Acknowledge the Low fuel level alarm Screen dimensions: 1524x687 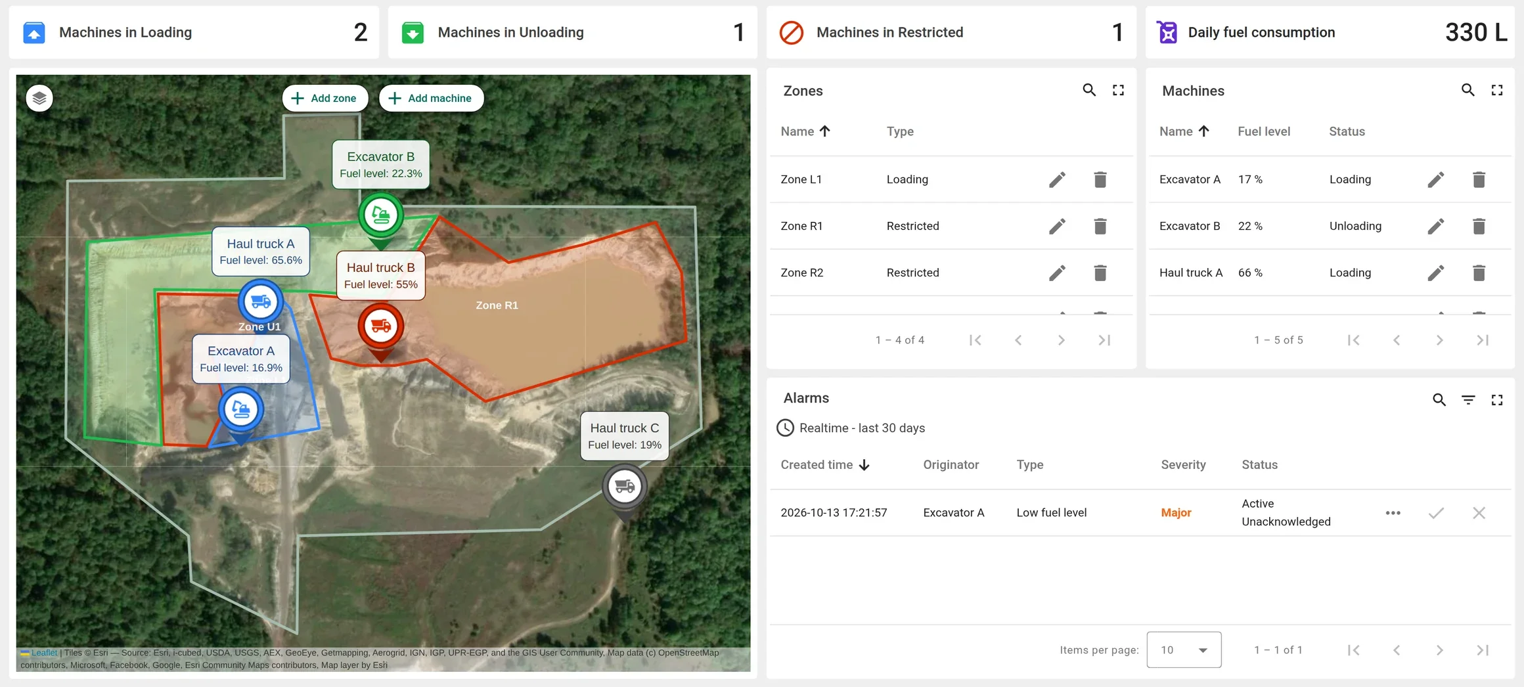[1437, 513]
